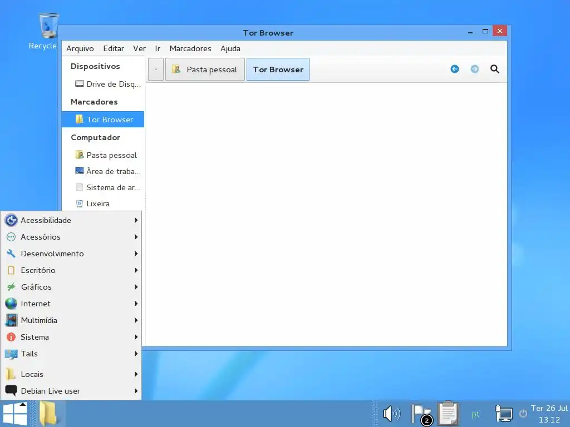Expand Debian Live user submenu
The image size is (570, 427).
point(71,391)
